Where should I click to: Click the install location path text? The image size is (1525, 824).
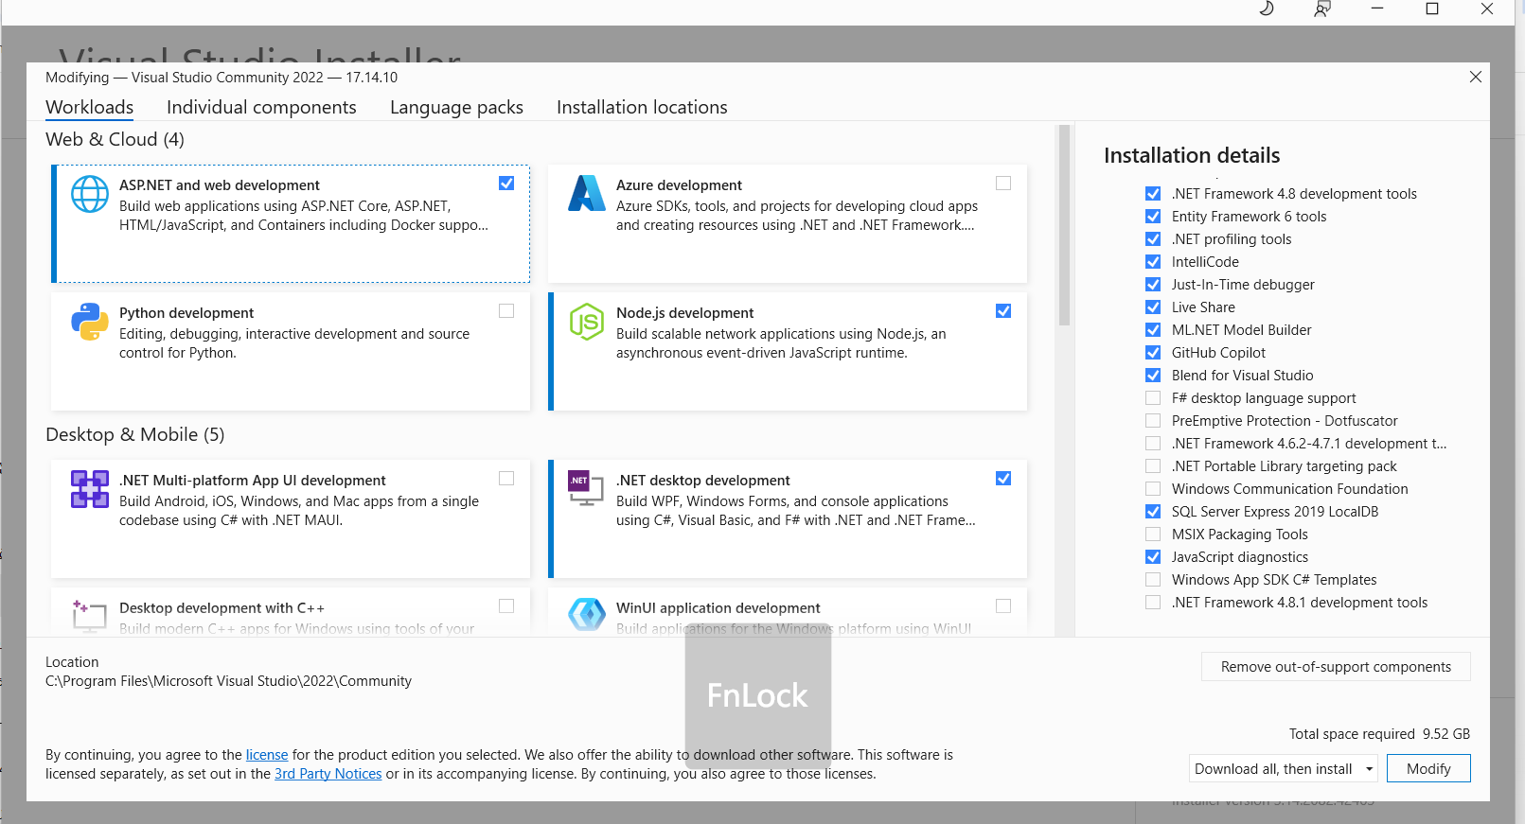pos(228,681)
